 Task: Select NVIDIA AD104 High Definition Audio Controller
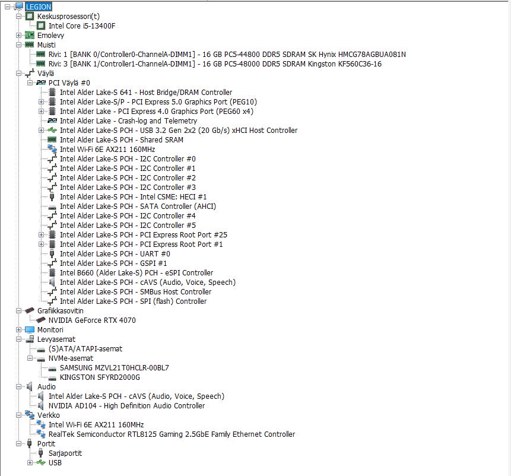click(x=127, y=405)
